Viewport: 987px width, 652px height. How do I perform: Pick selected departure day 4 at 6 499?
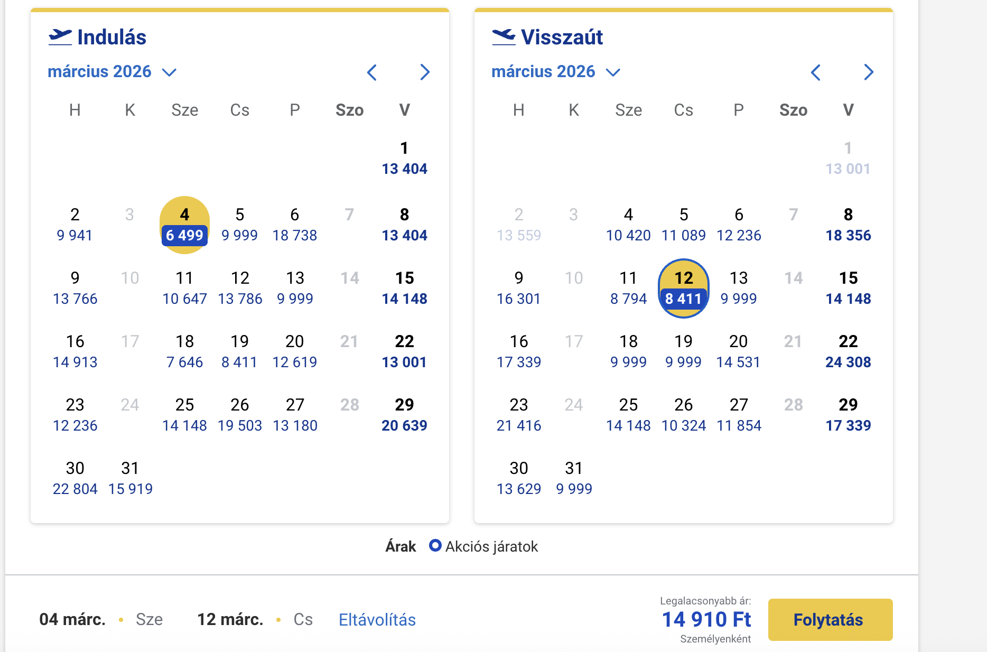point(185,226)
